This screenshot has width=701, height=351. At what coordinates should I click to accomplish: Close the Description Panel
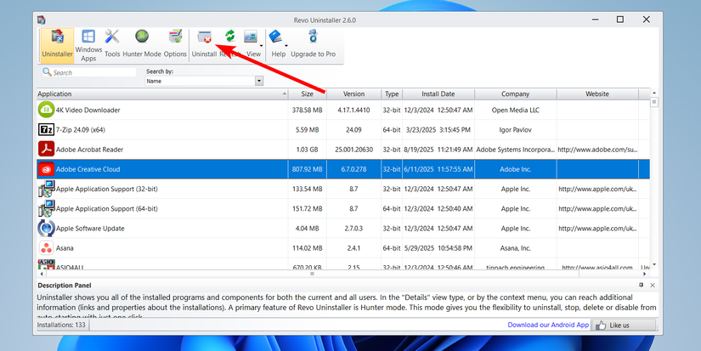pyautogui.click(x=653, y=286)
